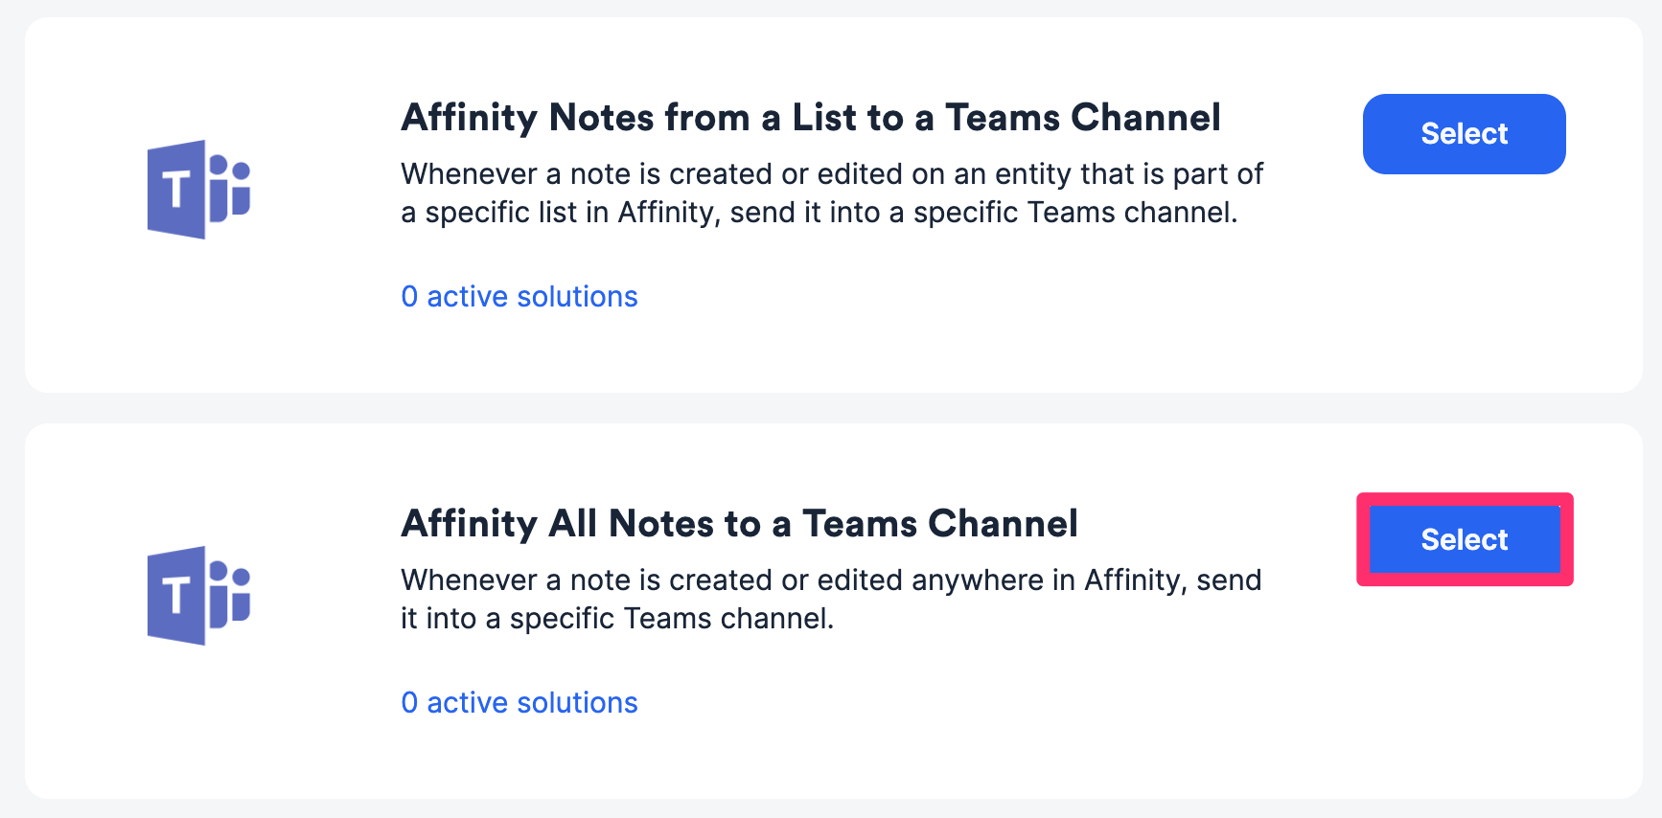Click the second card's description text
The height and width of the screenshot is (818, 1662).
[x=832, y=599]
